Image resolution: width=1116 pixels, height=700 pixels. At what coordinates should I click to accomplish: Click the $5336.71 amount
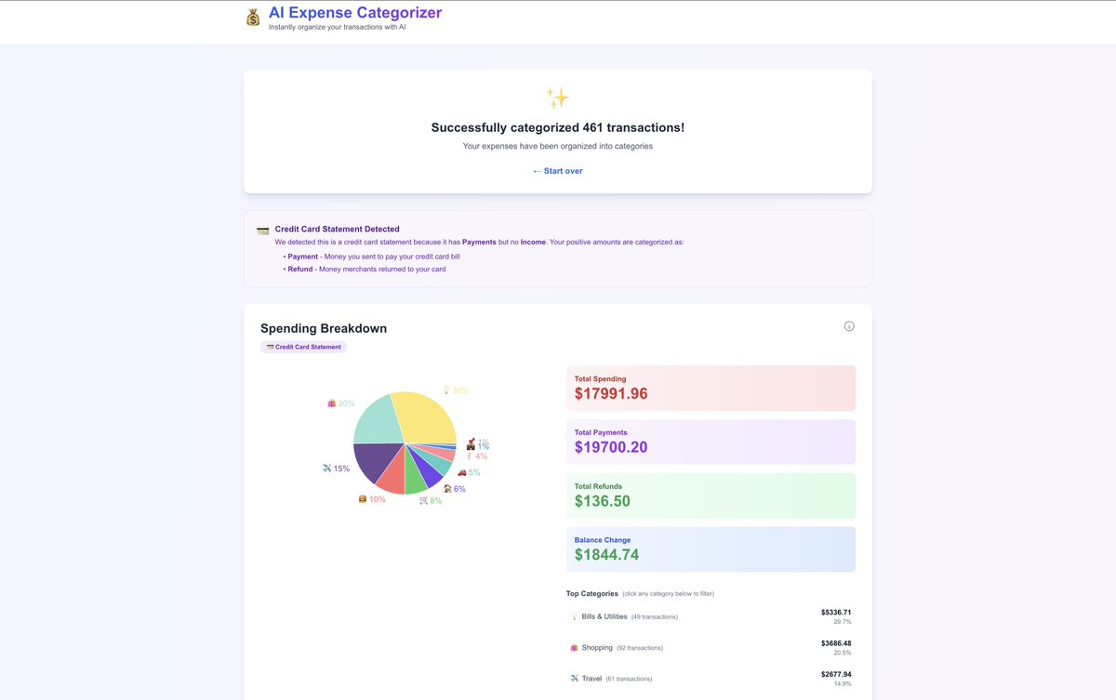tap(836, 613)
